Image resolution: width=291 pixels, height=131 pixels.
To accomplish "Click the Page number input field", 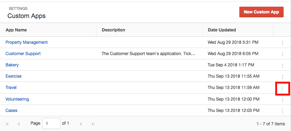I will 51,123.
